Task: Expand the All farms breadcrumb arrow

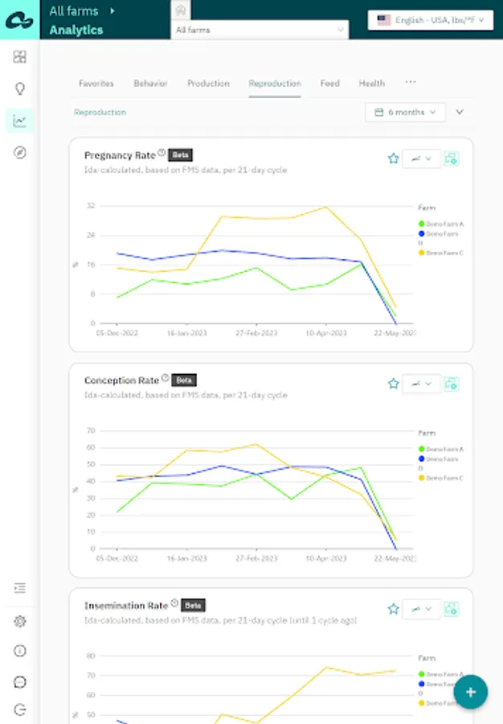Action: coord(112,10)
